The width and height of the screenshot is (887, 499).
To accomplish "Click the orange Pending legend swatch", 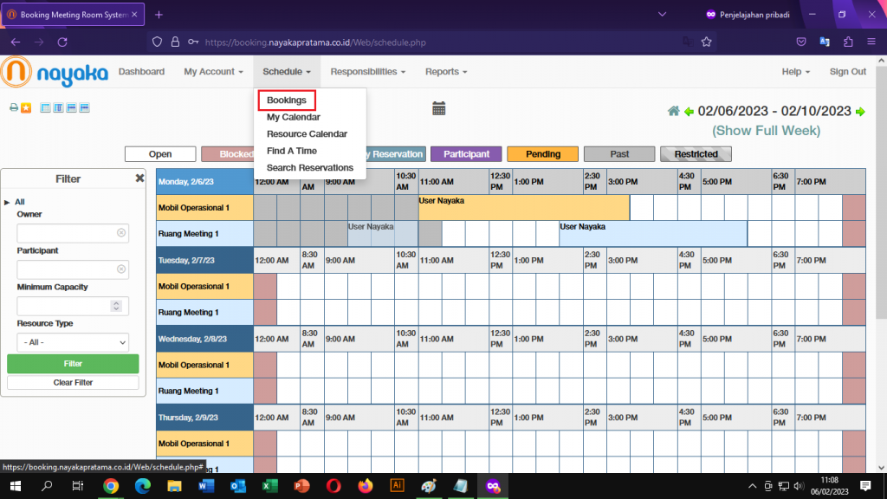I will 541,154.
